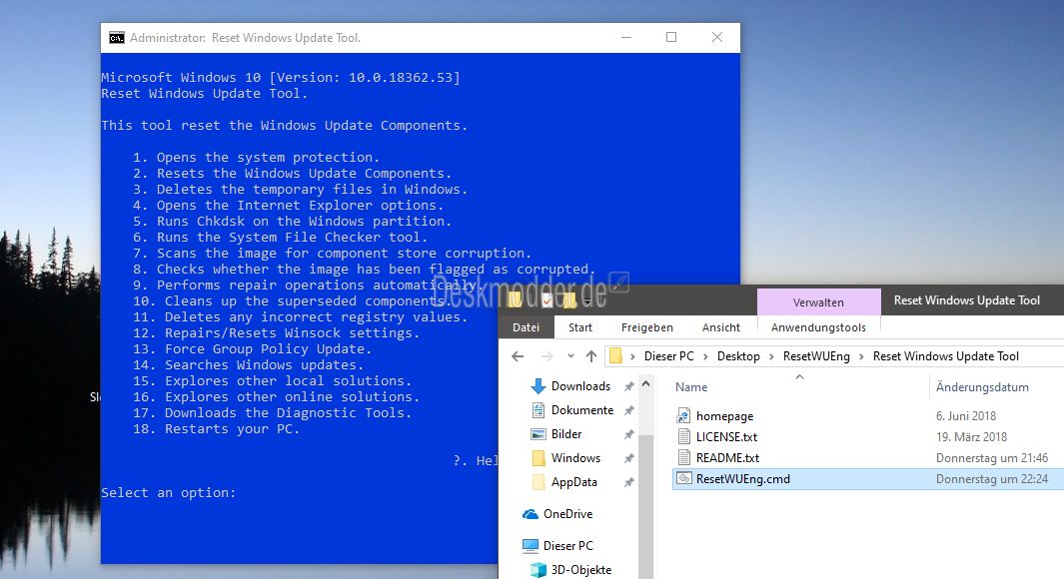Open the Customize Quick Access Toolbar dropdown

click(x=587, y=300)
